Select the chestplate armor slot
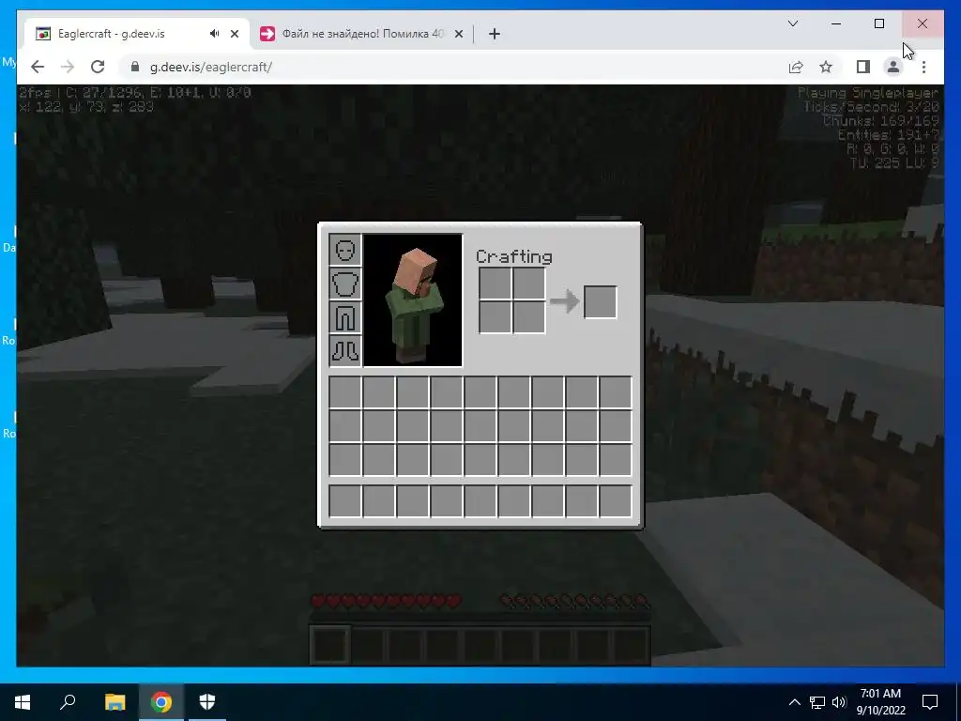Viewport: 961px width, 721px height. [345, 284]
